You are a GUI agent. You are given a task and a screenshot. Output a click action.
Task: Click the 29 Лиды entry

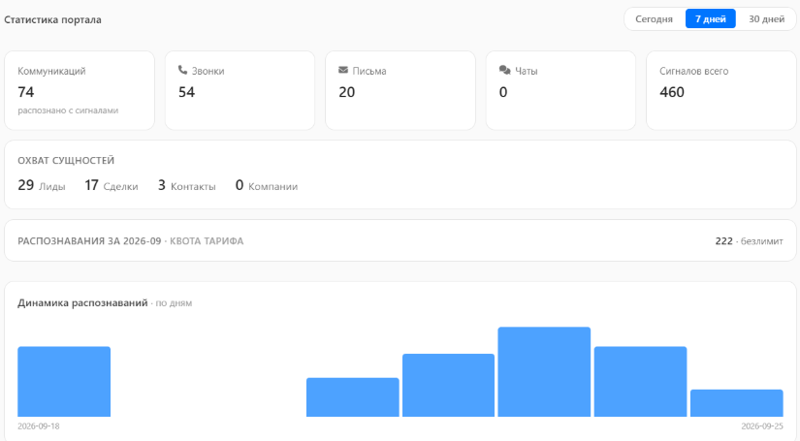(x=42, y=185)
